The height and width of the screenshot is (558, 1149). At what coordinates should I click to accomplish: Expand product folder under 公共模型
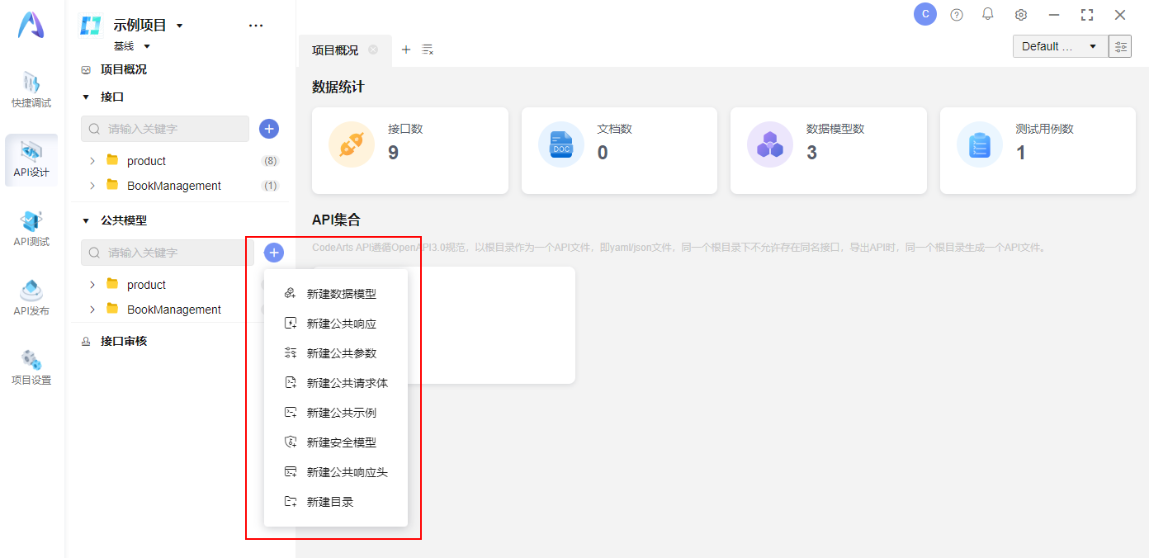pyautogui.click(x=92, y=285)
